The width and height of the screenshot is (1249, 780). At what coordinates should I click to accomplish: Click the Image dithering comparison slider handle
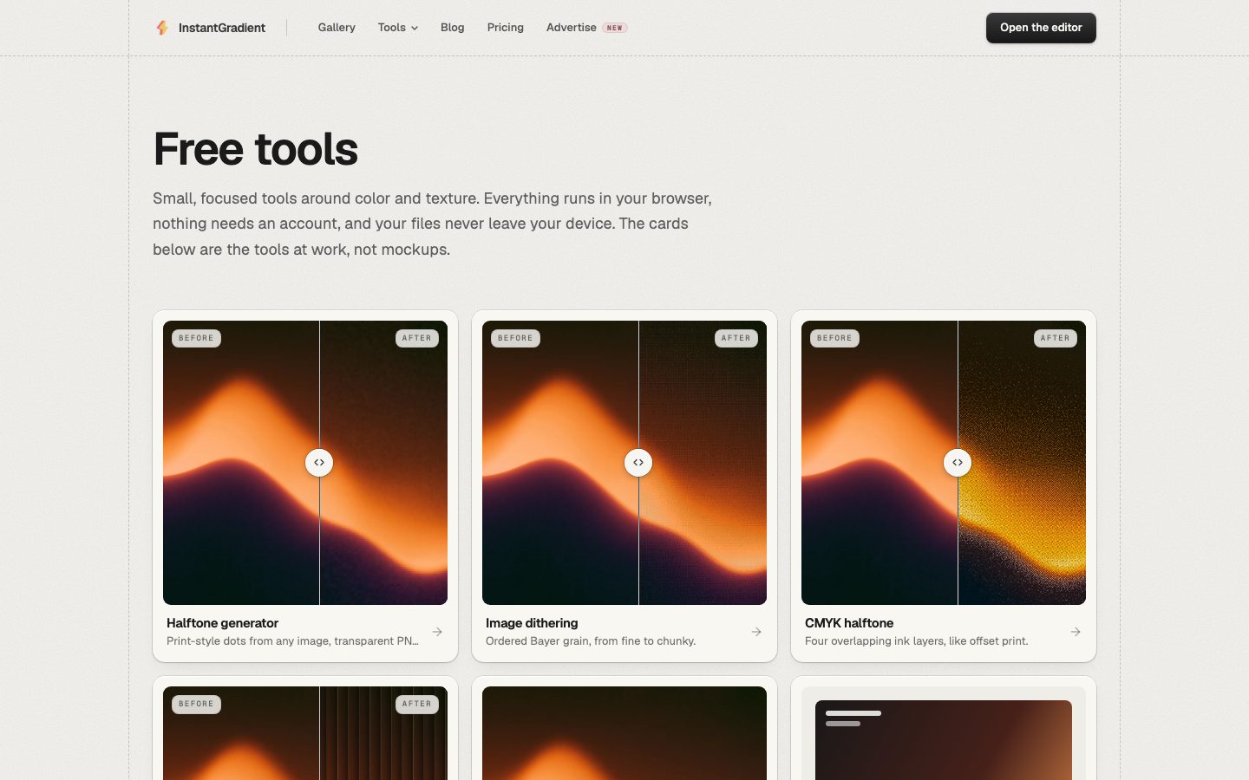tap(638, 463)
